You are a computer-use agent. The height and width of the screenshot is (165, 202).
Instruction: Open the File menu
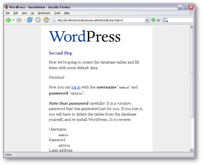click(x=8, y=13)
